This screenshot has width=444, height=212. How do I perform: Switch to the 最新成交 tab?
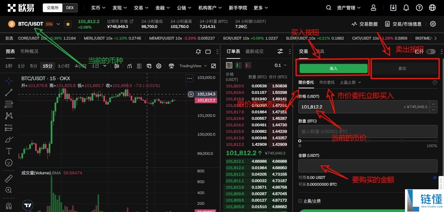click(255, 51)
